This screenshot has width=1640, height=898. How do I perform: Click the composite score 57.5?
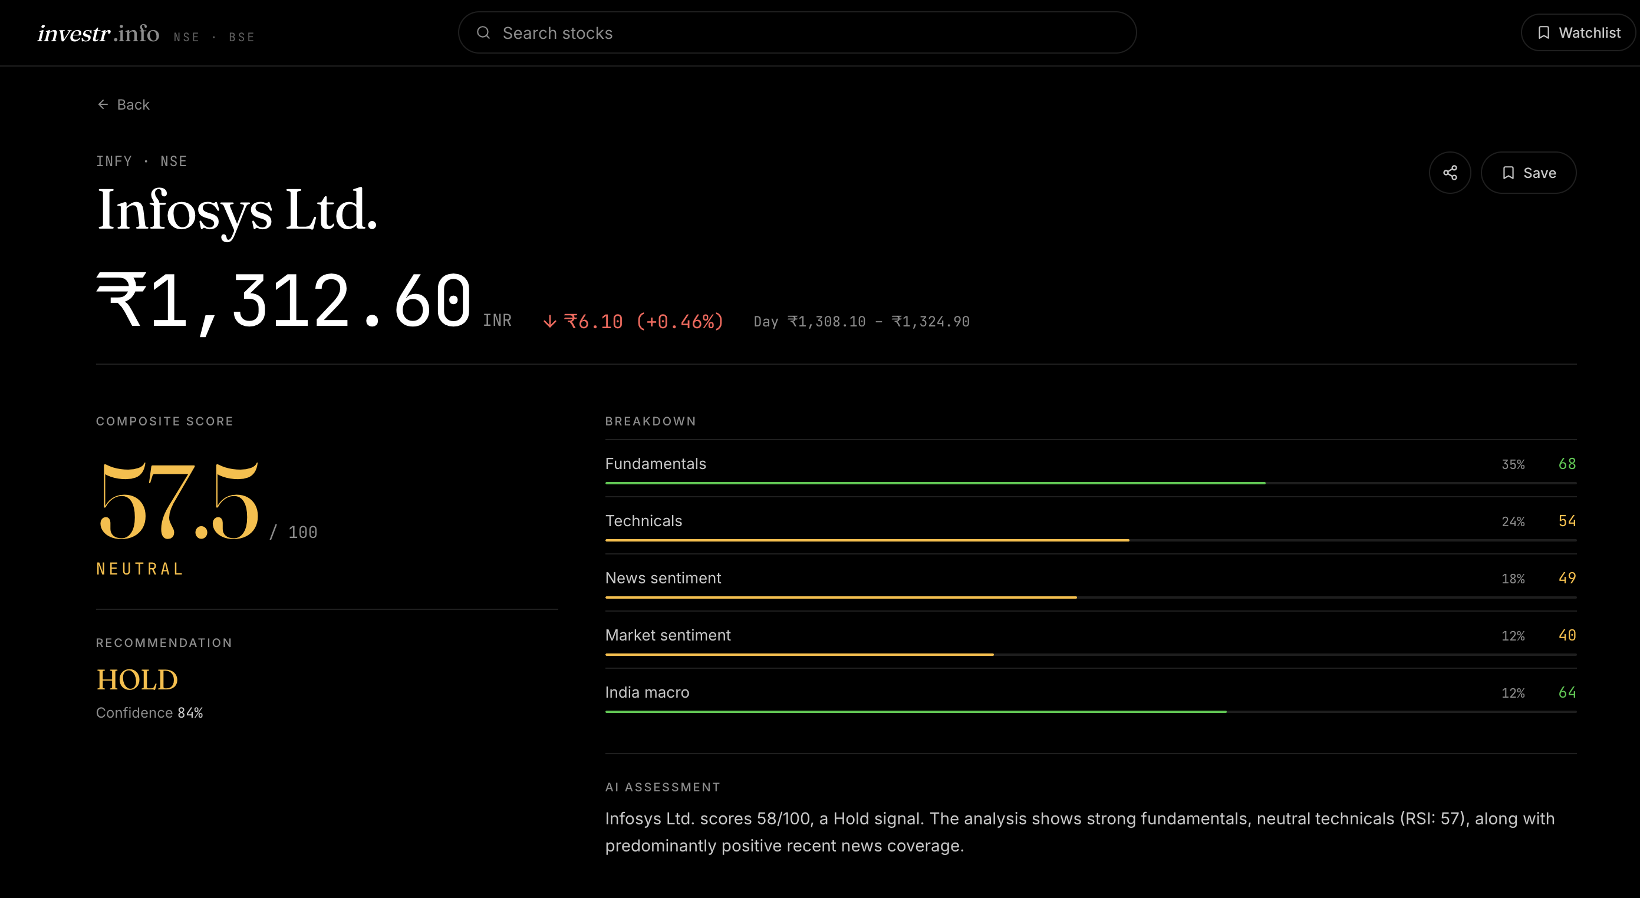coord(180,501)
